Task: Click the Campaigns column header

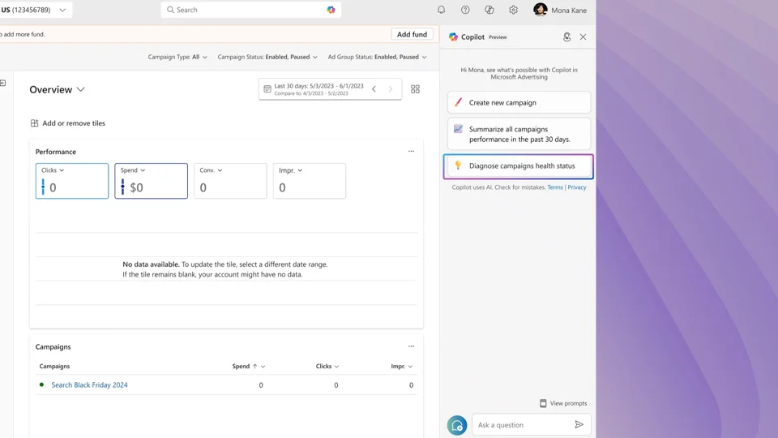Action: click(54, 366)
